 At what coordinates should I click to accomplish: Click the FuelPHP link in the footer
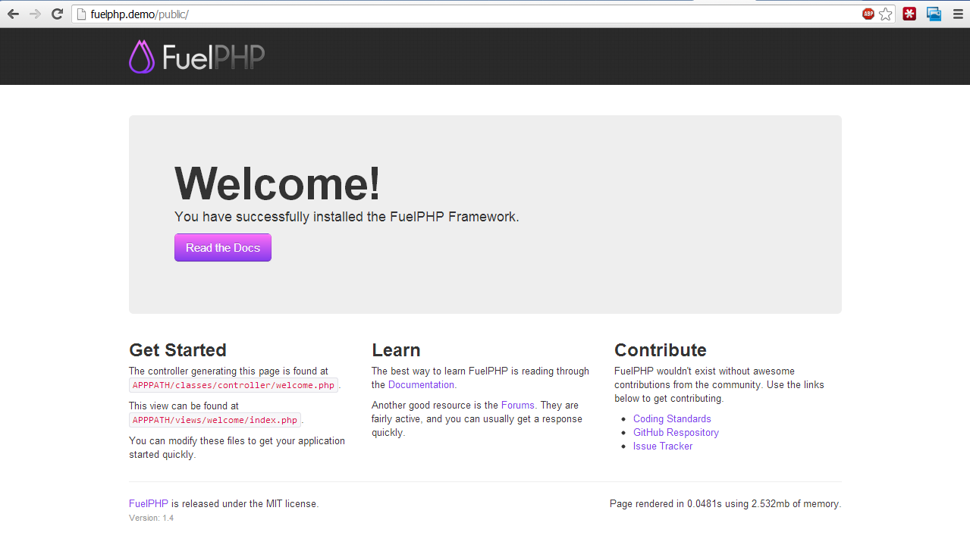pos(148,503)
